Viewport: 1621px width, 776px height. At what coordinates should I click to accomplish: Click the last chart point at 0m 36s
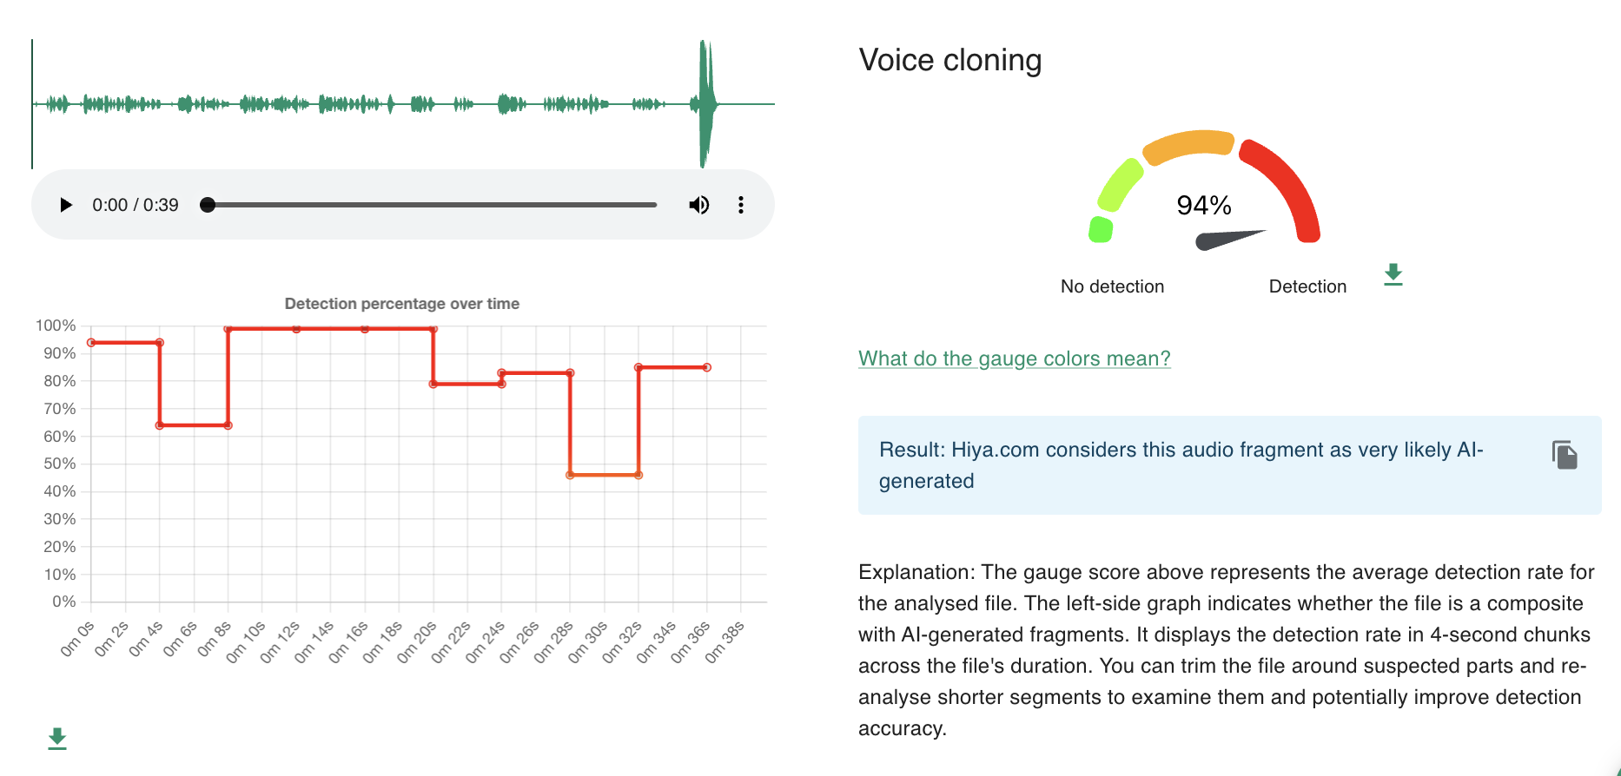pyautogui.click(x=707, y=367)
